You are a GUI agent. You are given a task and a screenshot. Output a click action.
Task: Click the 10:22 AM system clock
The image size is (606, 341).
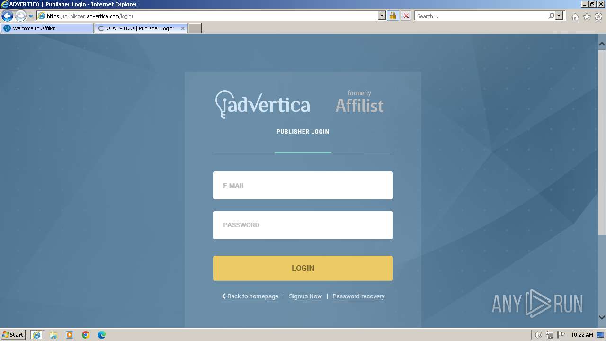582,335
